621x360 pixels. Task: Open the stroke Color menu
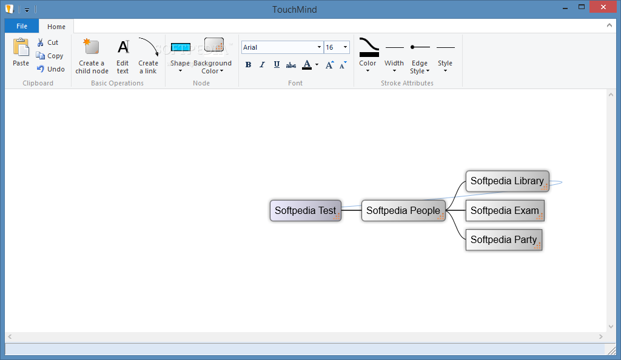368,56
